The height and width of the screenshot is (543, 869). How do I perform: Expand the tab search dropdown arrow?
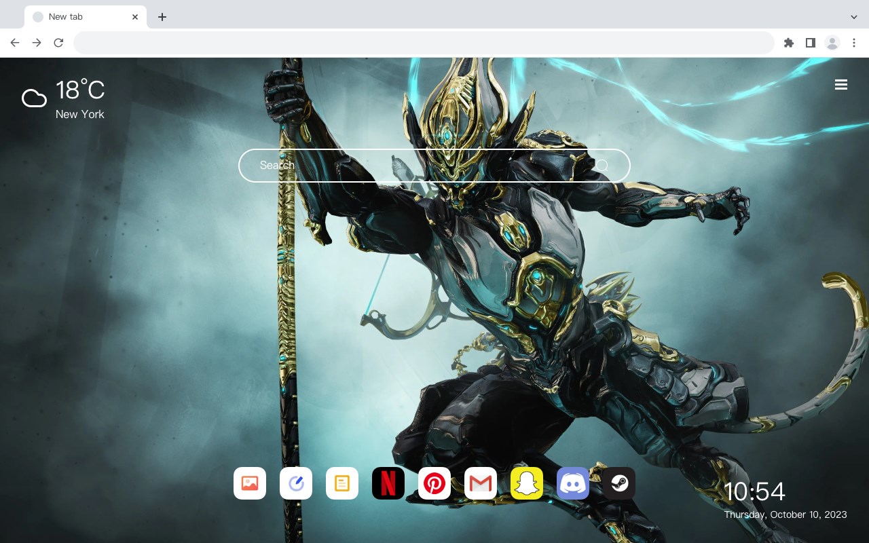[854, 17]
